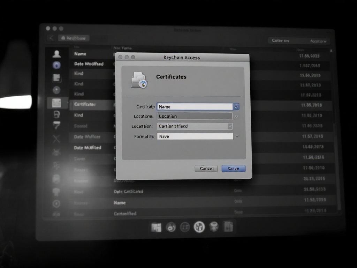The width and height of the screenshot is (357, 268).
Task: Click the funnel-shaped icon in sidebar
Action: click(x=56, y=125)
